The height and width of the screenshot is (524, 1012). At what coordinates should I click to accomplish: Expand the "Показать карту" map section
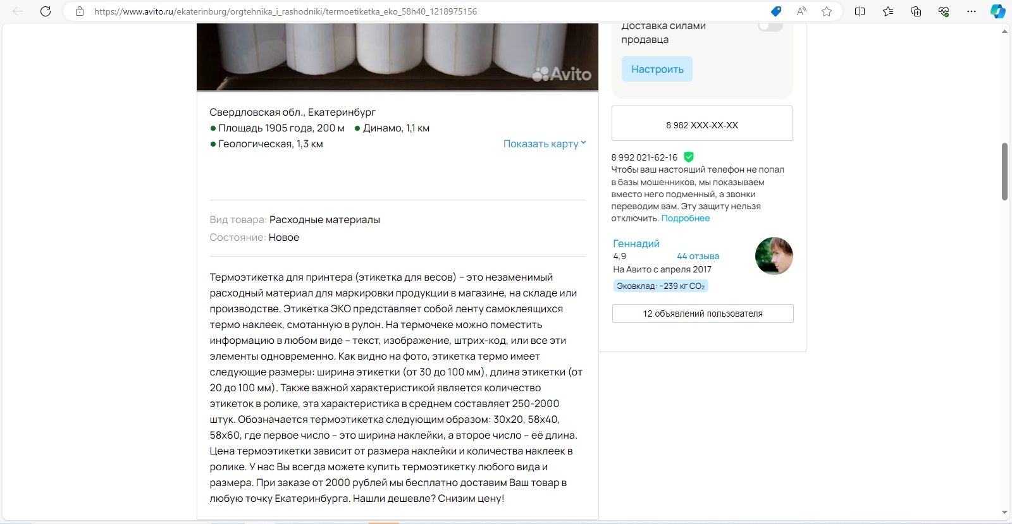click(545, 143)
